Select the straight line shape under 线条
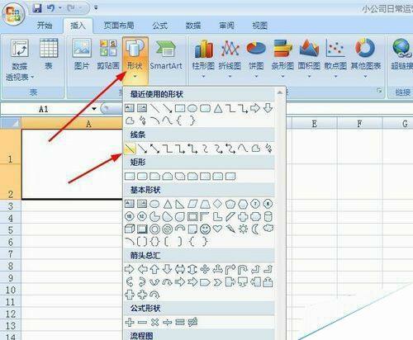Viewport: 413px width, 340px height. coord(130,149)
